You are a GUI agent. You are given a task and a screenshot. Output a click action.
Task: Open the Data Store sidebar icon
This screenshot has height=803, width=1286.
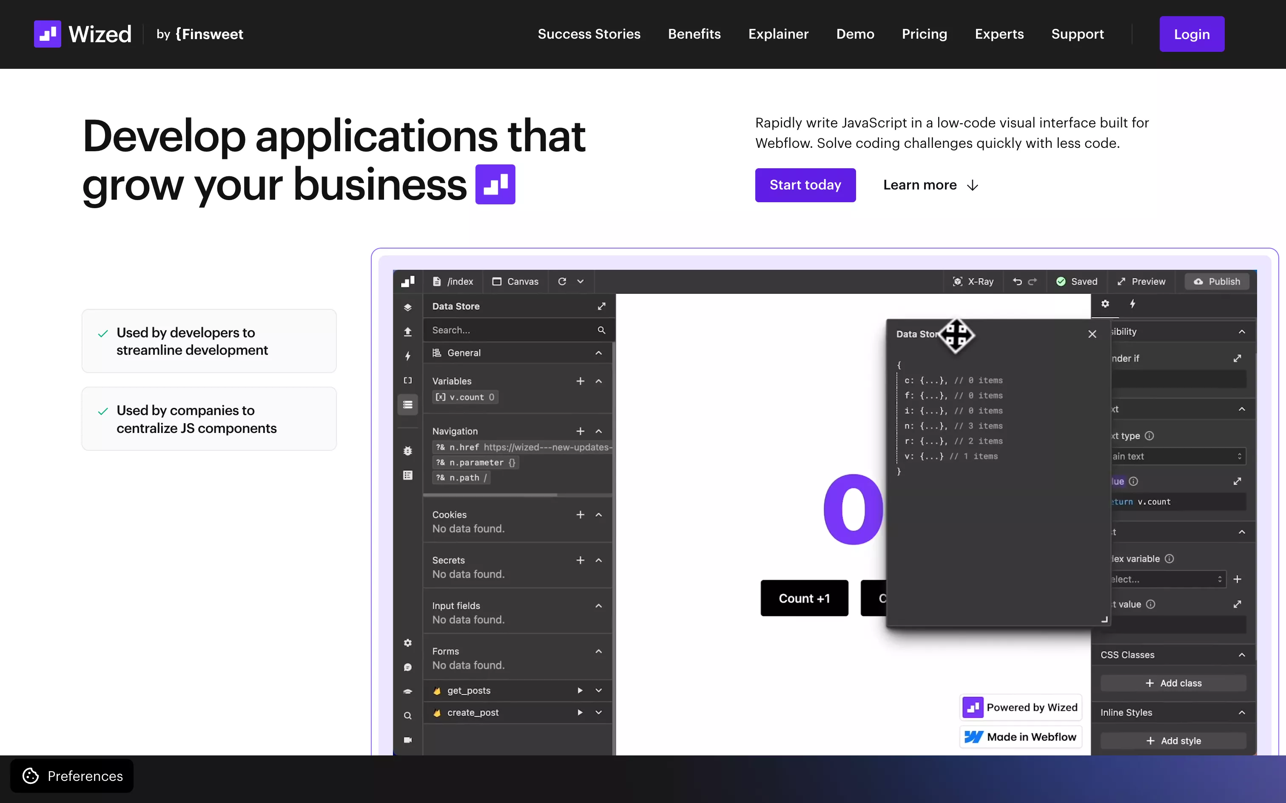(407, 404)
